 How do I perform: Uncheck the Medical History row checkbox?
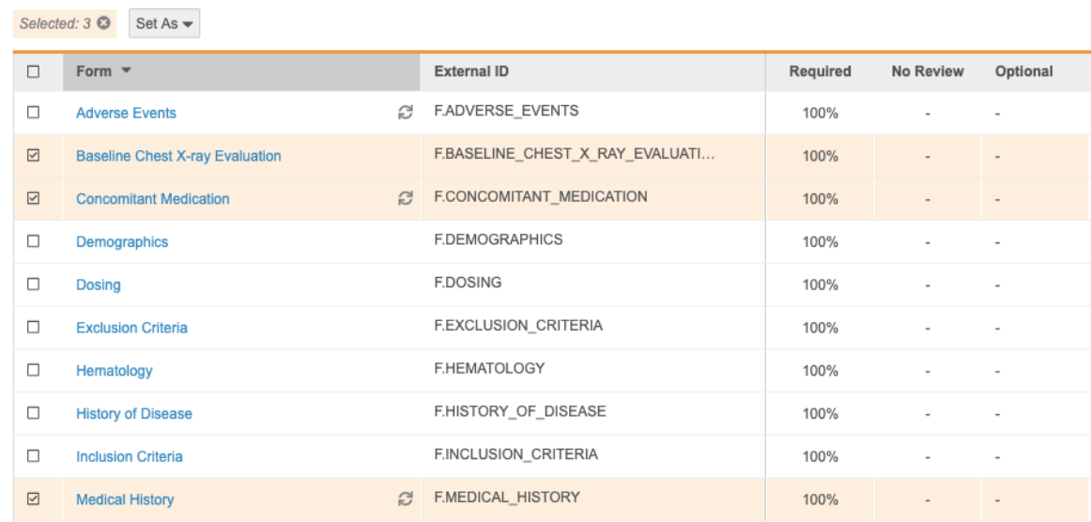click(34, 499)
